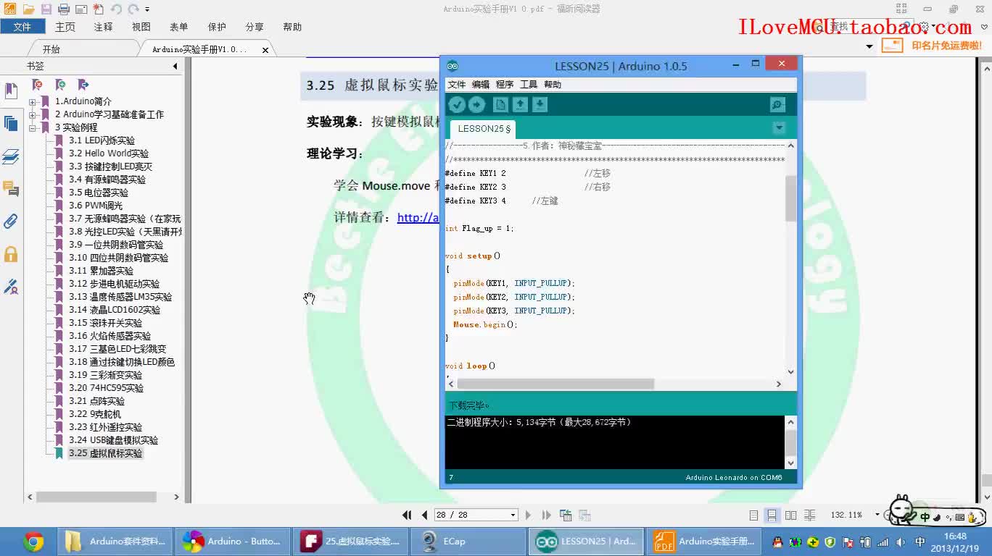Viewport: 992px width, 556px height.
Task: Select the LESSON25 sketch tab
Action: (x=484, y=129)
